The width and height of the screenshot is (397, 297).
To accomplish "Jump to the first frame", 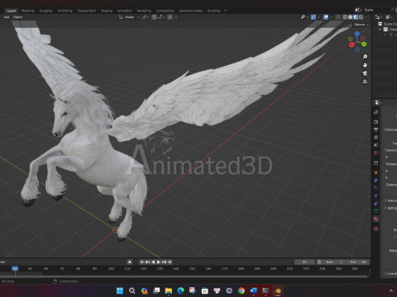I will click(141, 262).
